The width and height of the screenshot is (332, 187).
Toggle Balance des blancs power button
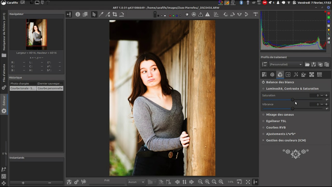tap(263, 82)
